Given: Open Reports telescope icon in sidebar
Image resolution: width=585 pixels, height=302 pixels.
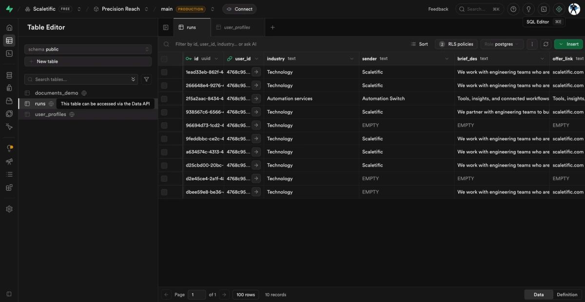Looking at the screenshot, I should tap(9, 161).
